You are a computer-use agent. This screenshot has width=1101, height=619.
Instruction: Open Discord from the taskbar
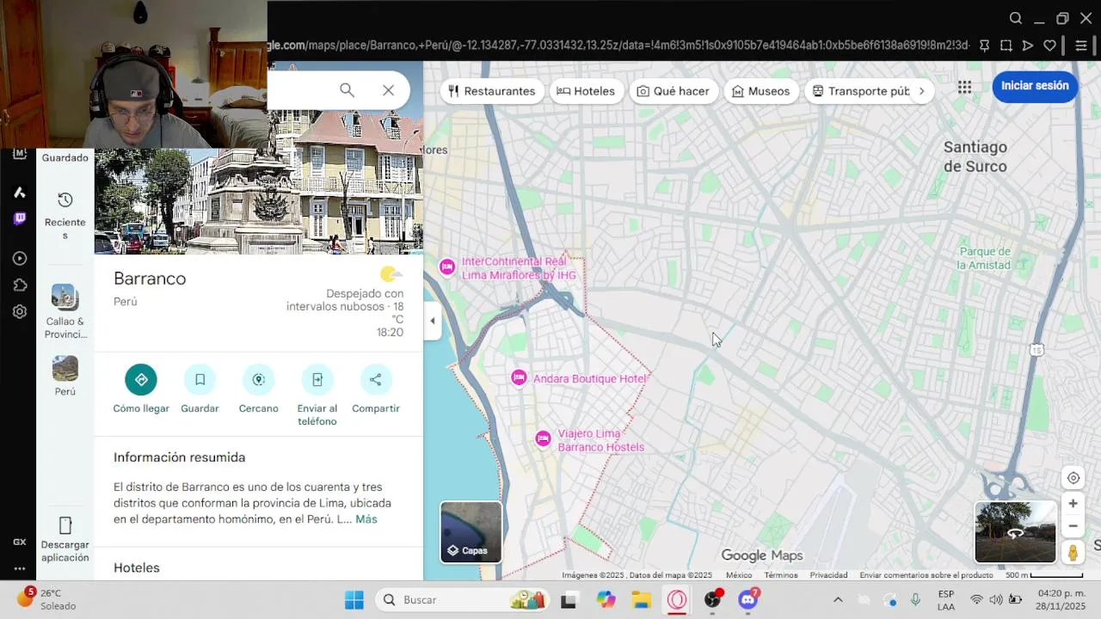748,600
